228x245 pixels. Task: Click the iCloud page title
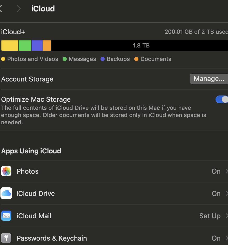click(x=43, y=9)
